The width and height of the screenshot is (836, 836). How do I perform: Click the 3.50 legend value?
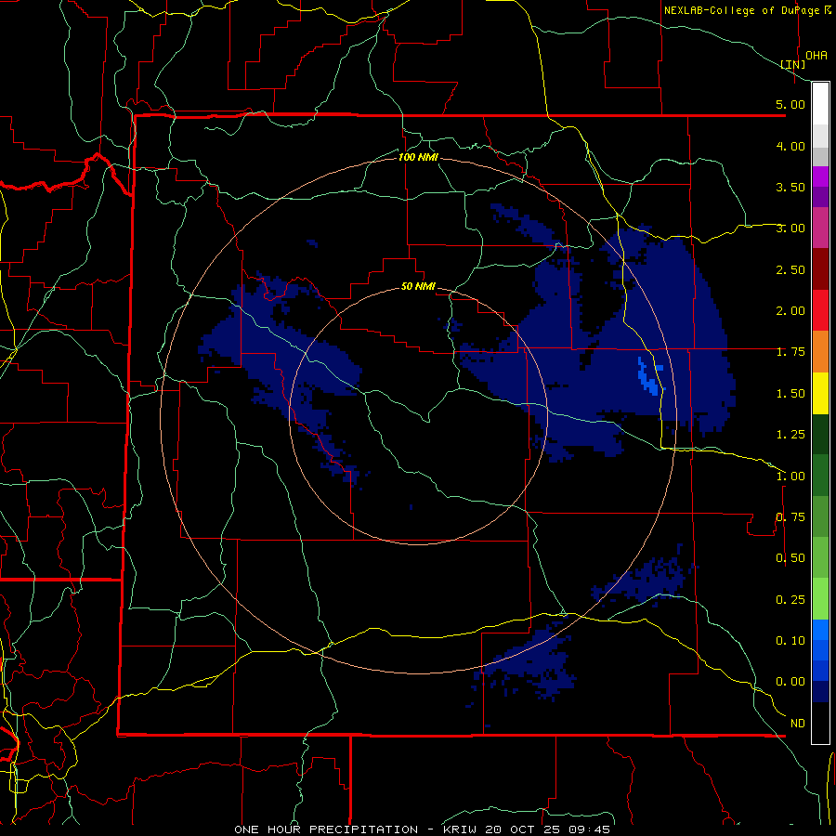click(x=790, y=187)
